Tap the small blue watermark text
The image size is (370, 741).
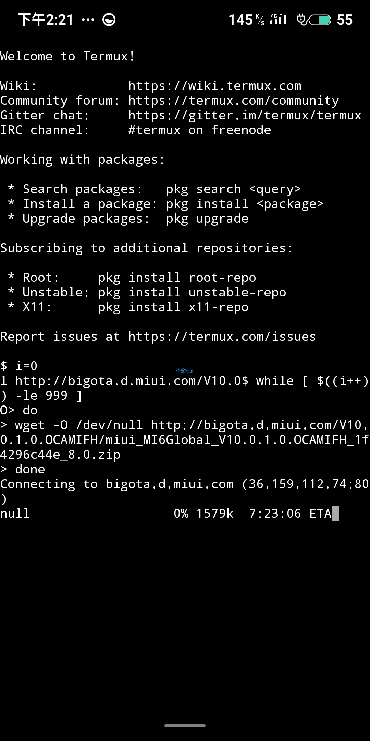click(x=185, y=370)
